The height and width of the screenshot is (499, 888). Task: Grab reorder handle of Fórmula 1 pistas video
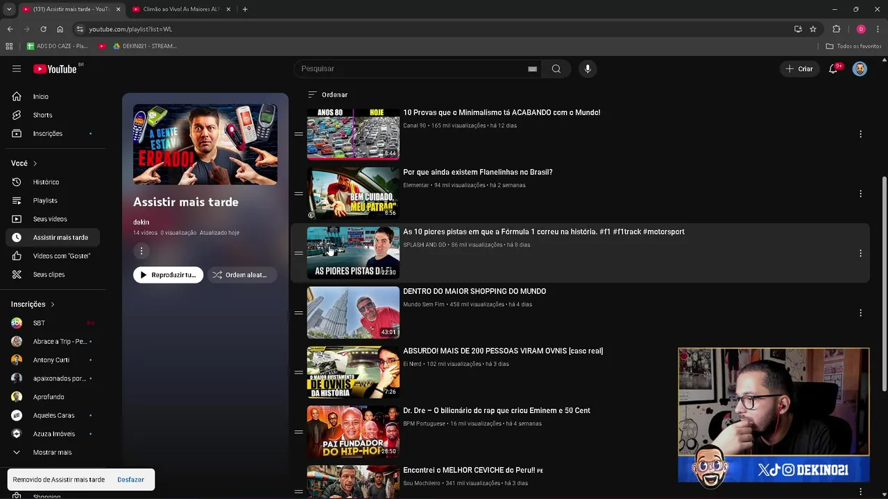298,253
